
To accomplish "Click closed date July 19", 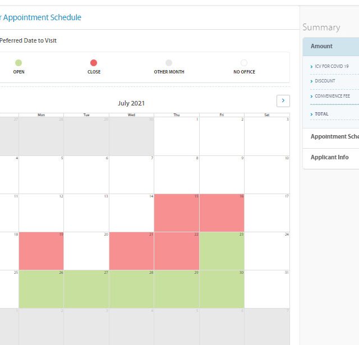I will coord(41,251).
